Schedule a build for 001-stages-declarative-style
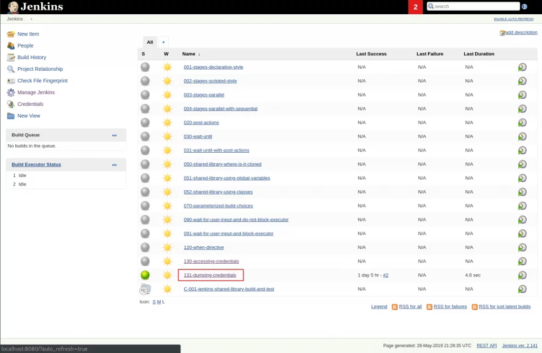 (x=522, y=67)
